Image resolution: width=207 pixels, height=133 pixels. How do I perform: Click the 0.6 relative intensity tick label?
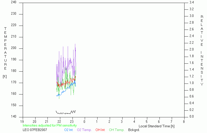pyautogui.click(x=191, y=96)
